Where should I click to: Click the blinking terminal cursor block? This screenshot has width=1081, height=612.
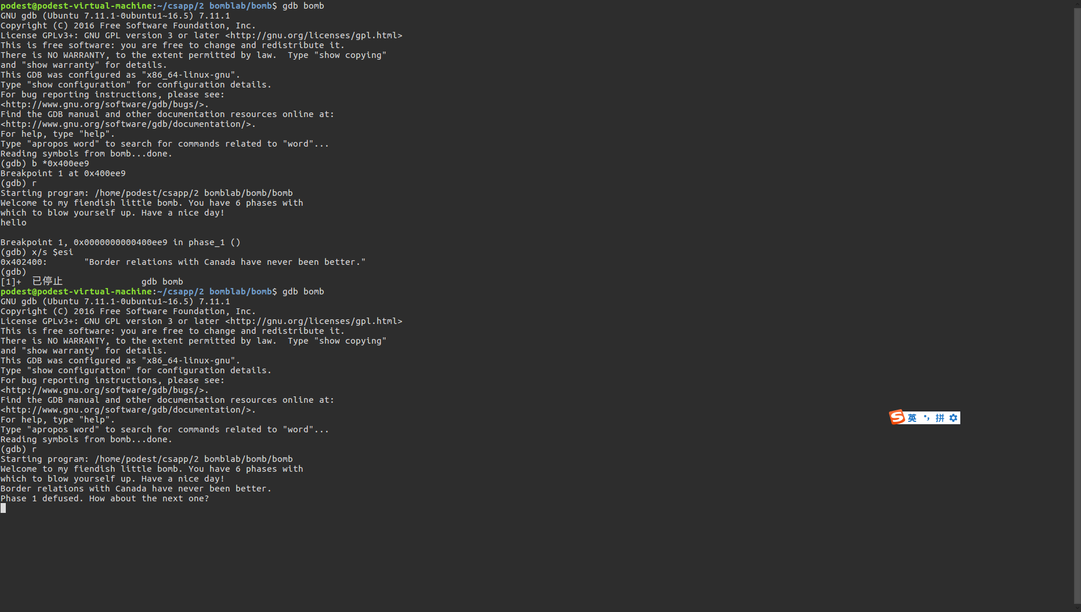tap(3, 508)
